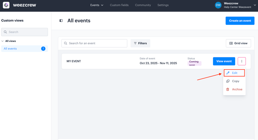This screenshot has height=140, width=258.
Task: Click the copy icon in the menu
Action: coord(228,81)
